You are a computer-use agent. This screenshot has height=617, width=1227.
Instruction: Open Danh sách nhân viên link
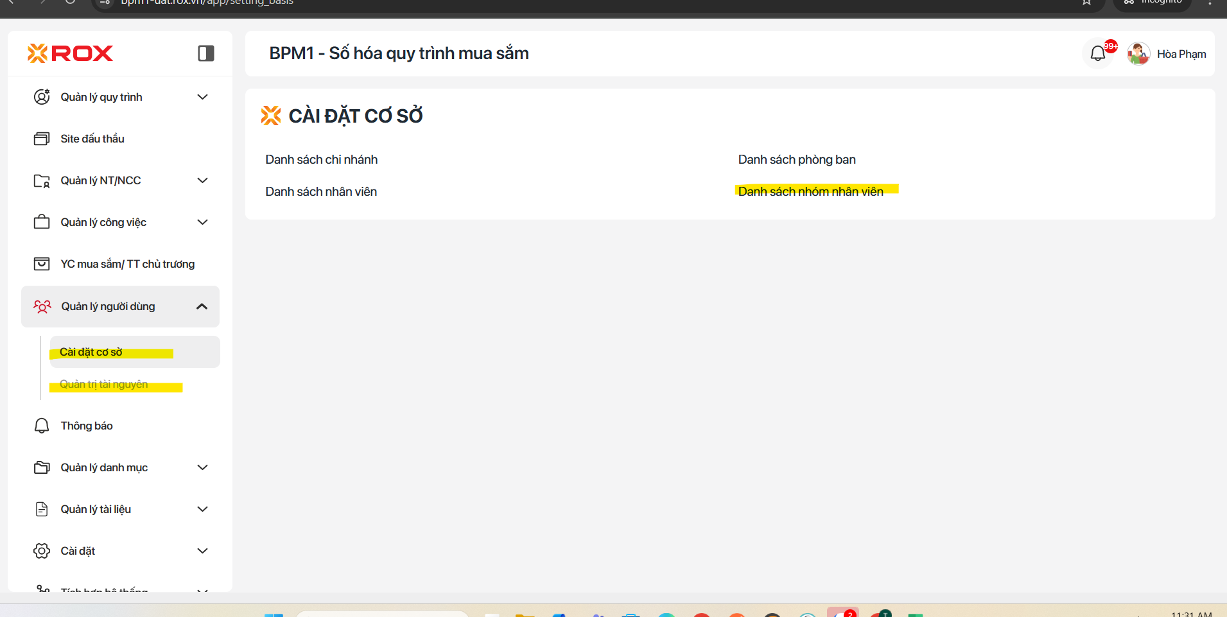click(321, 192)
